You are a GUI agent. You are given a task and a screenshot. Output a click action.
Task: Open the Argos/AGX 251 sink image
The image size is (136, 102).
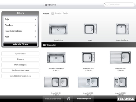click(88, 82)
